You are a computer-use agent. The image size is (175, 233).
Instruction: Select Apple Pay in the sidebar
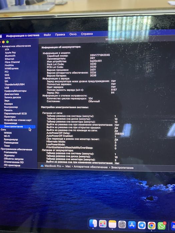[x=10, y=53]
